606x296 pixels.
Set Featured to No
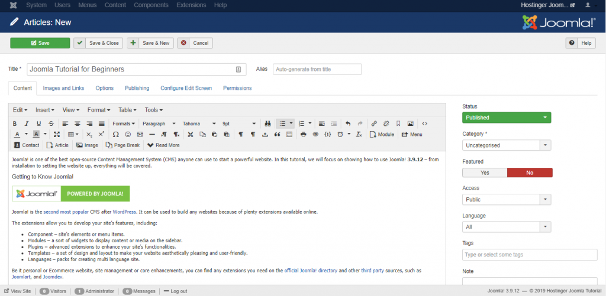530,173
